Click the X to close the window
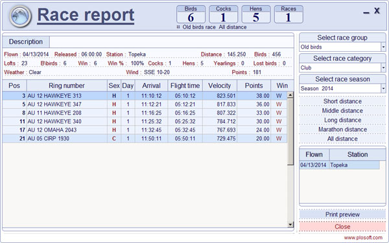Screen dimensions: 389x243 tap(377, 10)
